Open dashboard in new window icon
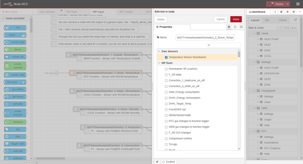The image size is (303, 164). (295, 20)
